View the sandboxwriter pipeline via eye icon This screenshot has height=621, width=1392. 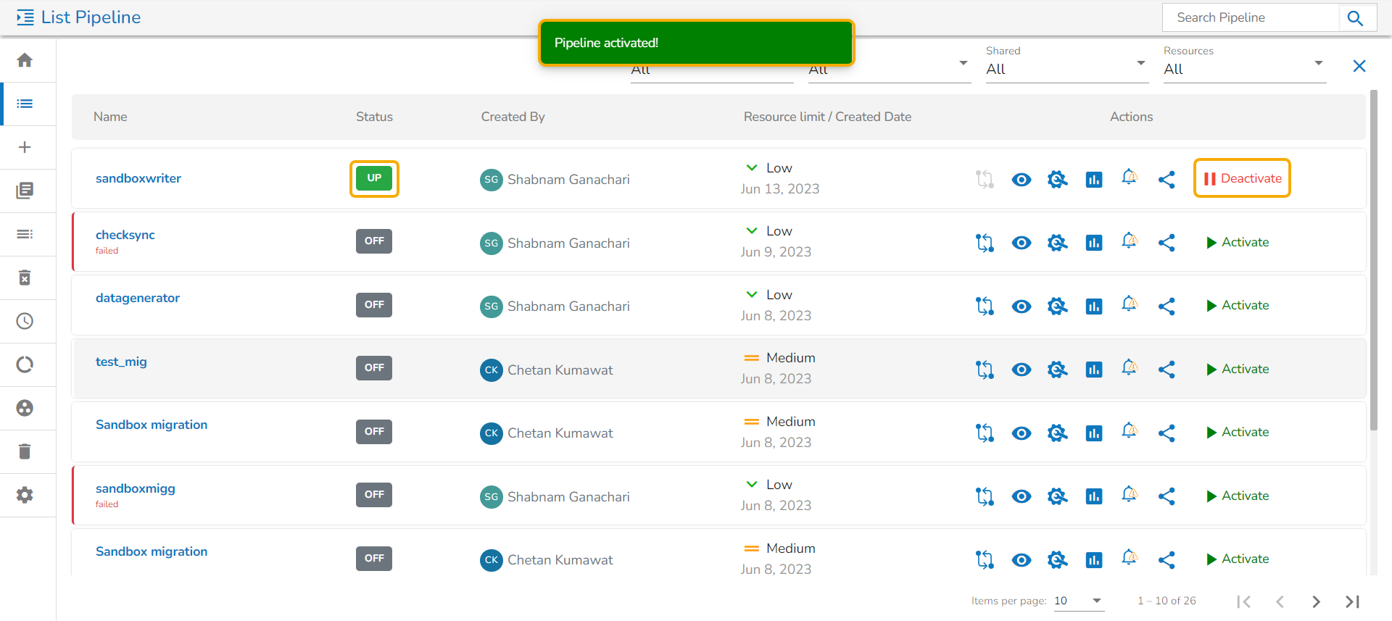pos(1021,180)
